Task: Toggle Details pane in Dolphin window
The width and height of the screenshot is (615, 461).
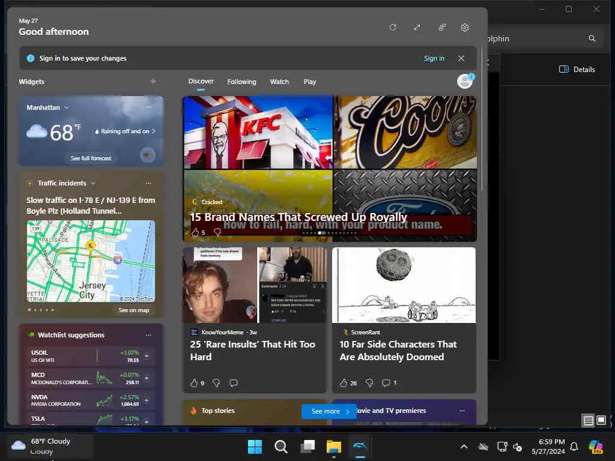Action: point(577,70)
